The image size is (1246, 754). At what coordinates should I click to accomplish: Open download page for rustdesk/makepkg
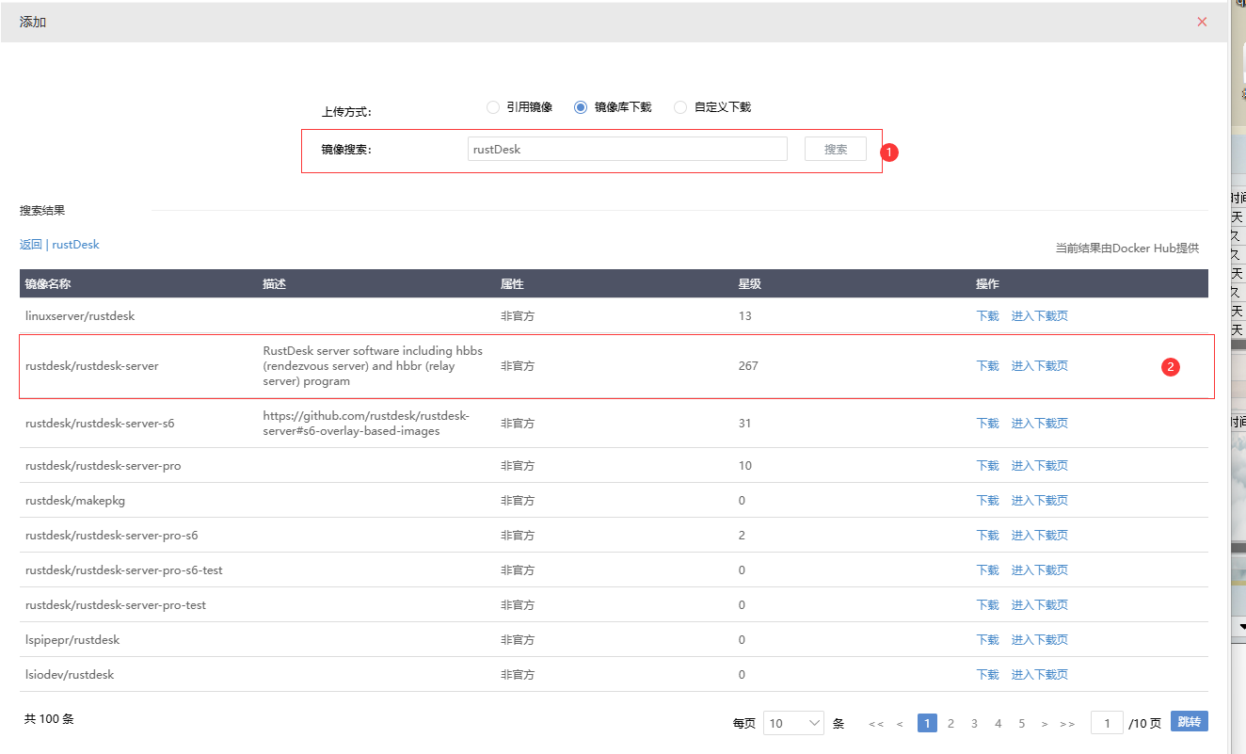pyautogui.click(x=1039, y=501)
